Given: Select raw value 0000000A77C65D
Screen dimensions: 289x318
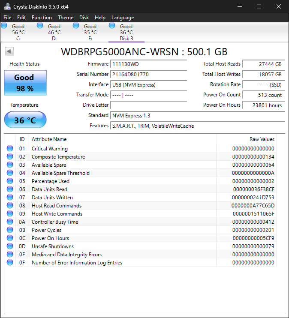Looking at the screenshot, I should pos(253,205).
